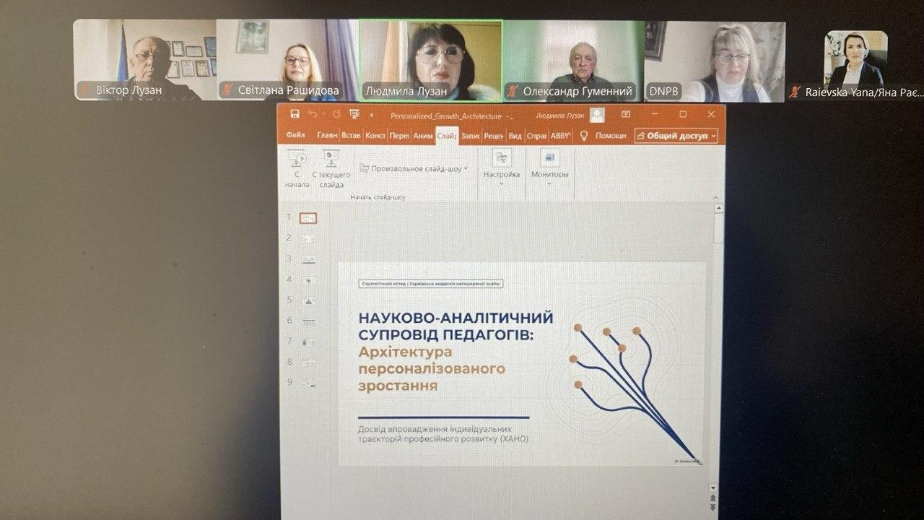924x520 pixels.
Task: Select slide 5 thumbnail in the panel
Action: click(x=308, y=300)
